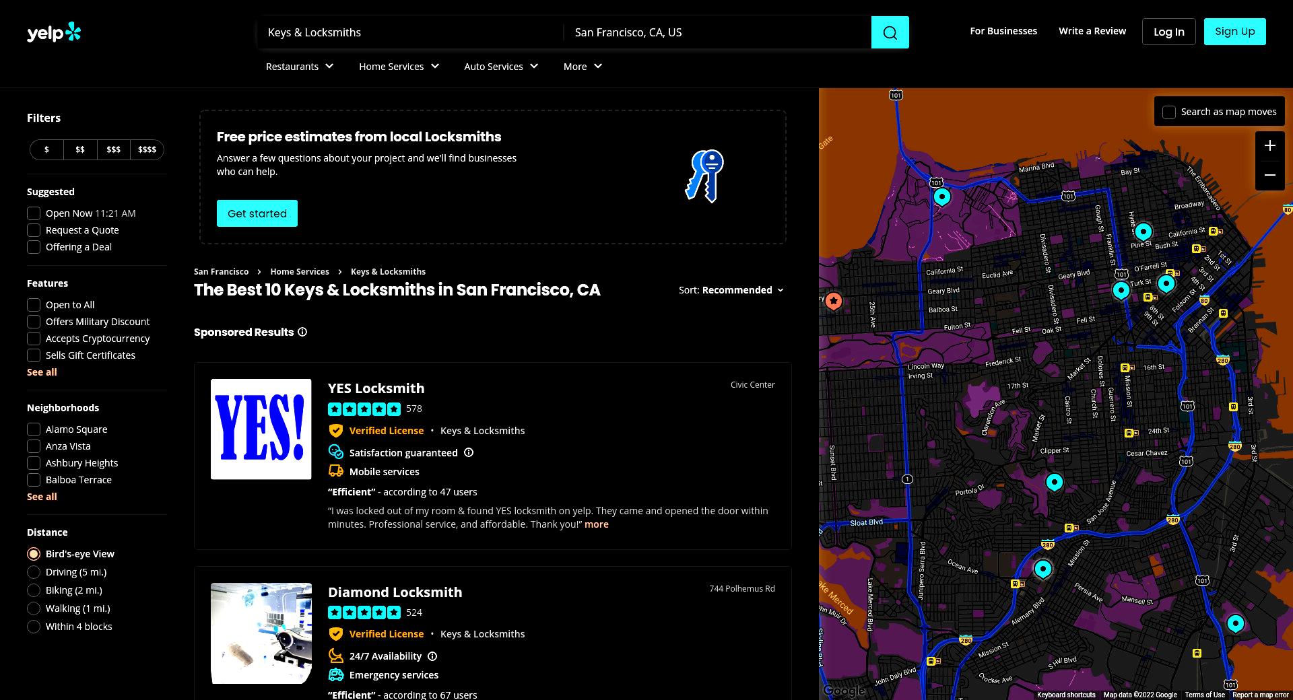This screenshot has width=1293, height=700.
Task: Select the $ price filter
Action: (46, 149)
